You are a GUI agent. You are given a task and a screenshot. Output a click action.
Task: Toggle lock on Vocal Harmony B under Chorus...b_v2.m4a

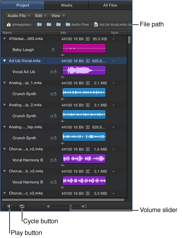pyautogui.click(x=55, y=182)
